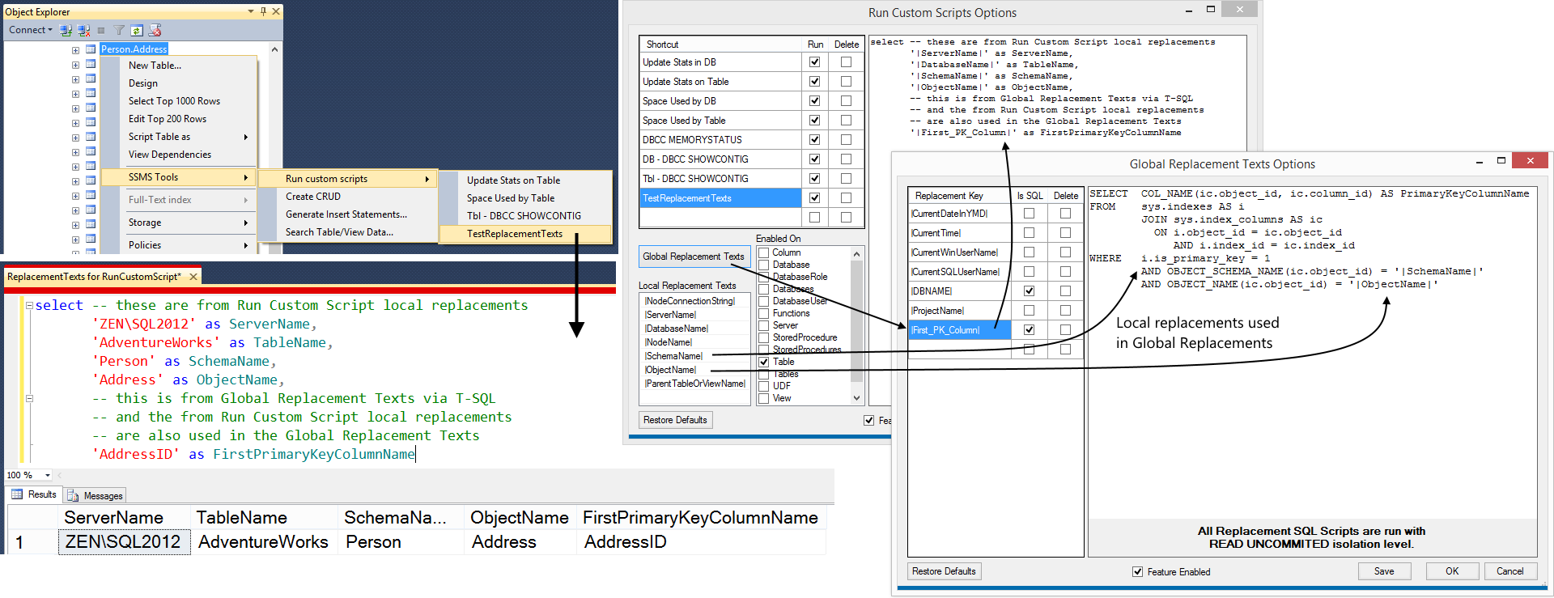Image resolution: width=1554 pixels, height=598 pixels.
Task: Open the Run custom scripts submenu
Action: click(x=348, y=179)
